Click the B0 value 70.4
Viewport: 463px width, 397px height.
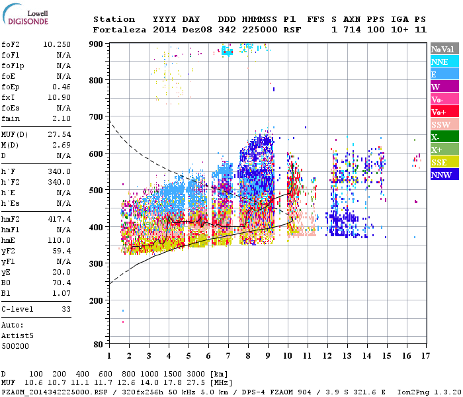pos(62,283)
